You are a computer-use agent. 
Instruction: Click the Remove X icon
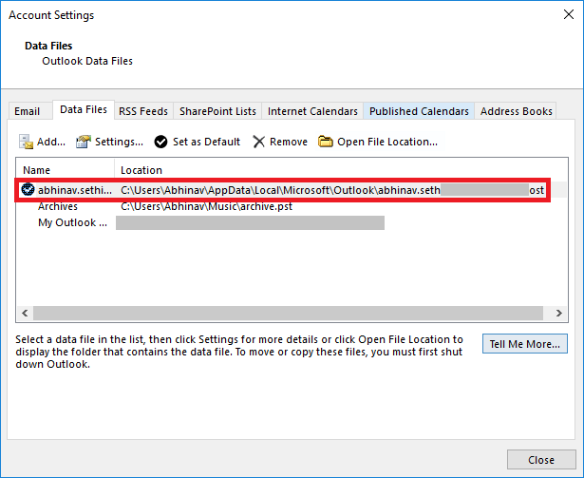pos(258,142)
